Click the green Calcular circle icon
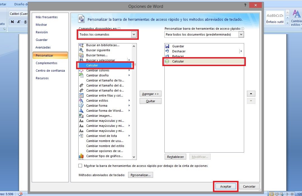Viewport: 302px width, 196px height. (x=167, y=61)
